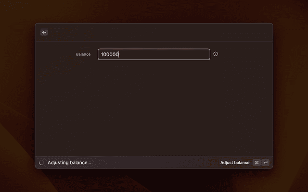
Task: Click desktop wallpaper below the window
Action: [154, 181]
